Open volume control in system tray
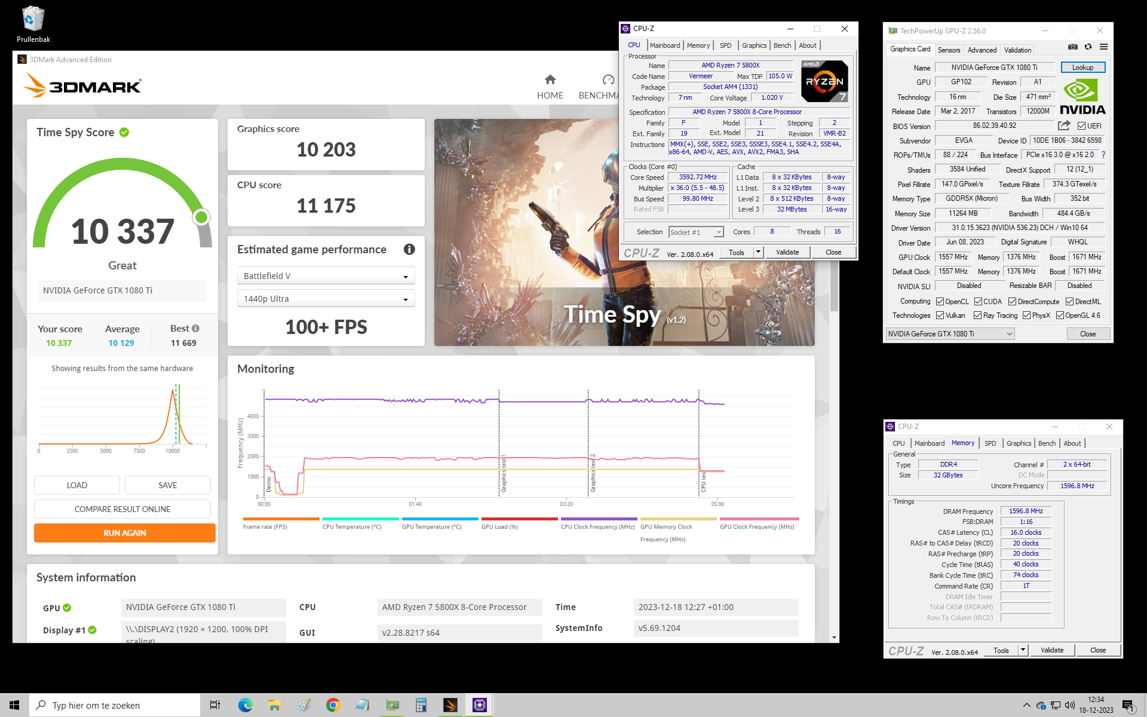Screen dimensions: 1147x717 point(1069,705)
